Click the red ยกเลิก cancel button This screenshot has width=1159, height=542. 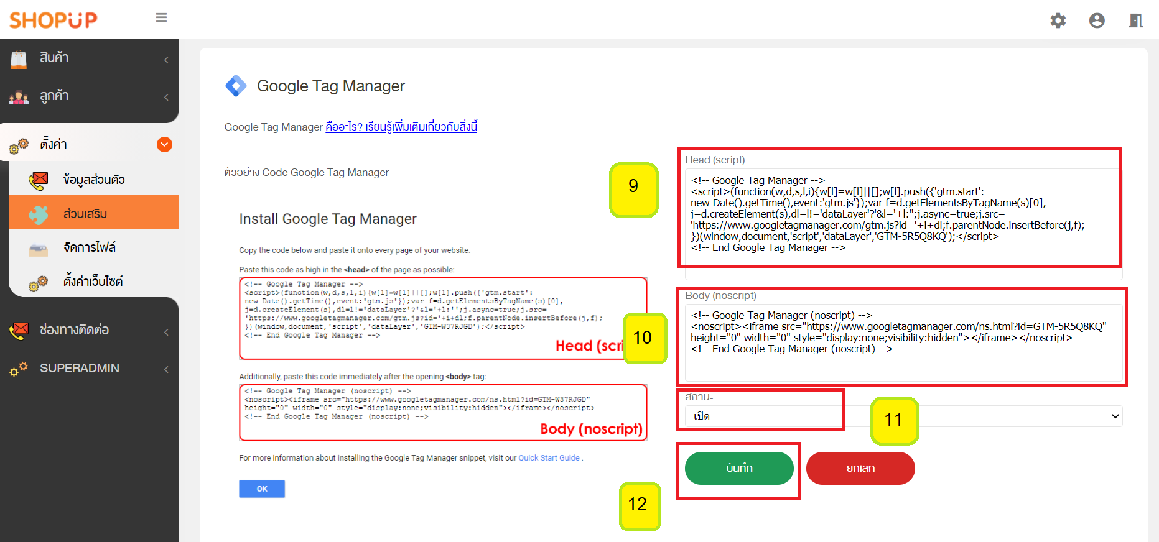click(x=860, y=468)
